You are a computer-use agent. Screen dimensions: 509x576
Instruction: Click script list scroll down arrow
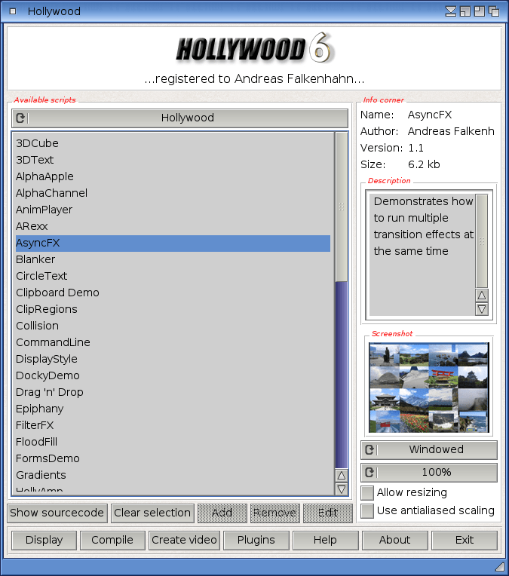(x=342, y=489)
